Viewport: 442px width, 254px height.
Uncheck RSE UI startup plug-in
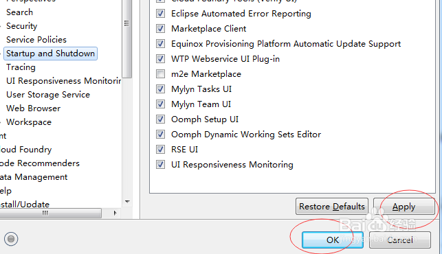coord(160,150)
